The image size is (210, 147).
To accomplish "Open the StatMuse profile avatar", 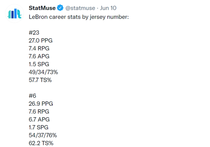I will coord(14,13).
